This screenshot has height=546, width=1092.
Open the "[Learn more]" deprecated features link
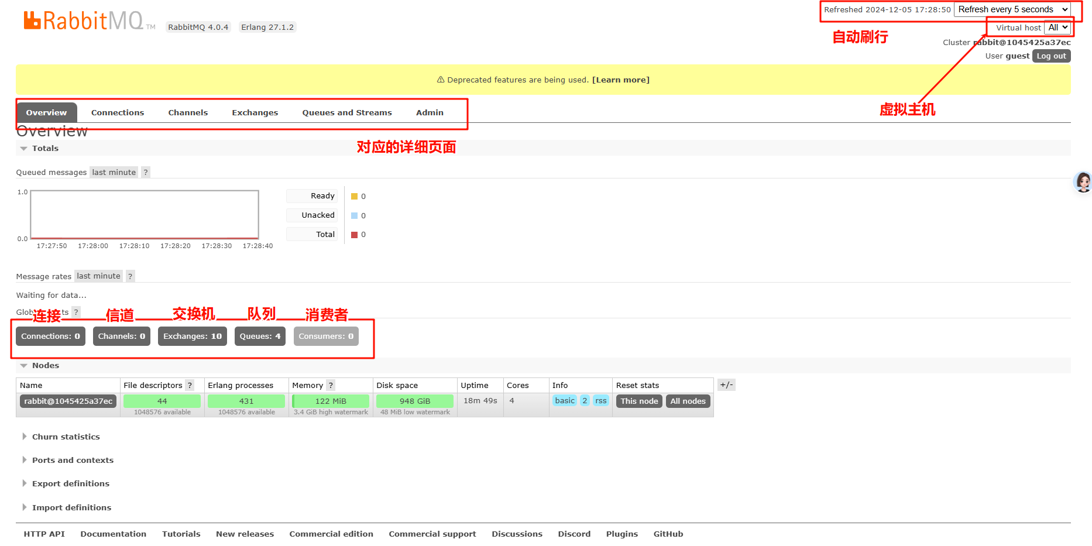[x=621, y=80]
